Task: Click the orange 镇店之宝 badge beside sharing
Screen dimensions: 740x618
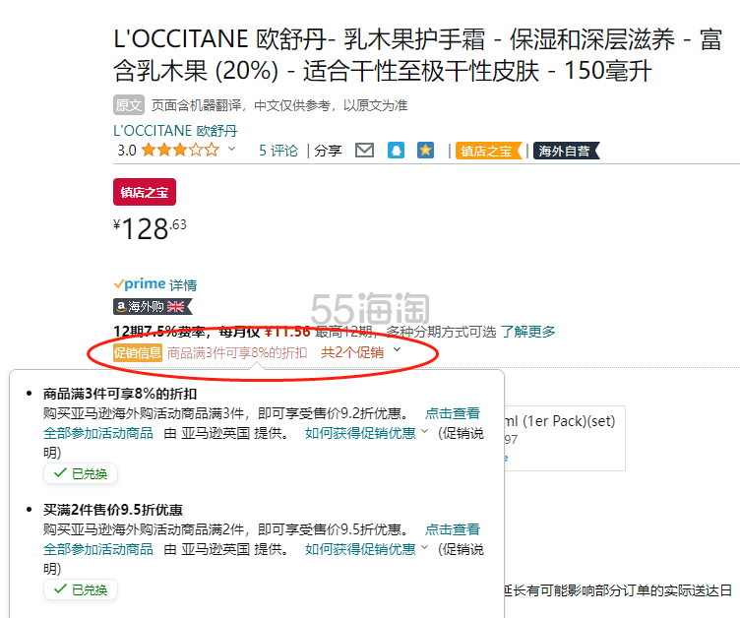Action: point(488,152)
